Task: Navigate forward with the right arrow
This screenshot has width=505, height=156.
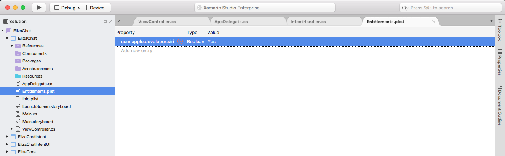Action: tap(128, 22)
